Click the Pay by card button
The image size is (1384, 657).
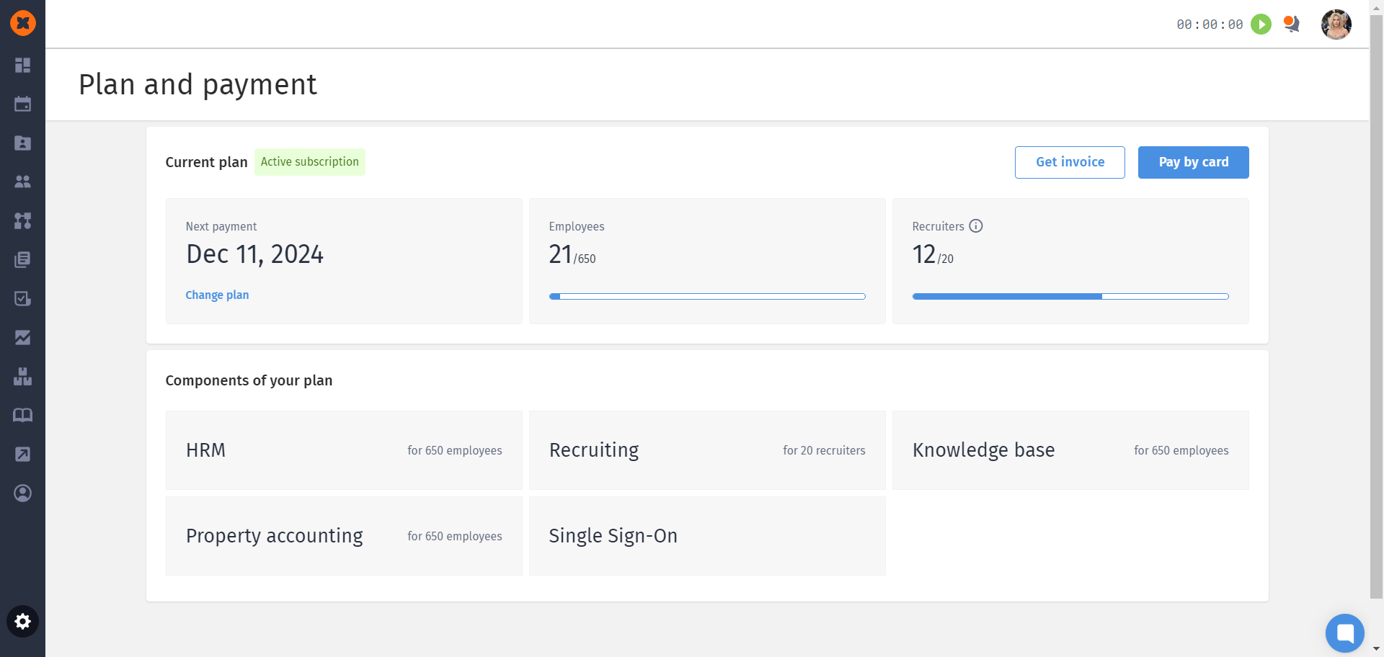[1193, 162]
